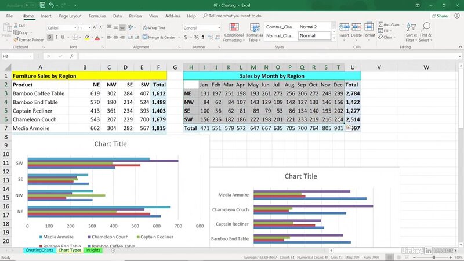This screenshot has height=261, width=464.
Task: Open the Insert ribbon tab
Action: 46,16
